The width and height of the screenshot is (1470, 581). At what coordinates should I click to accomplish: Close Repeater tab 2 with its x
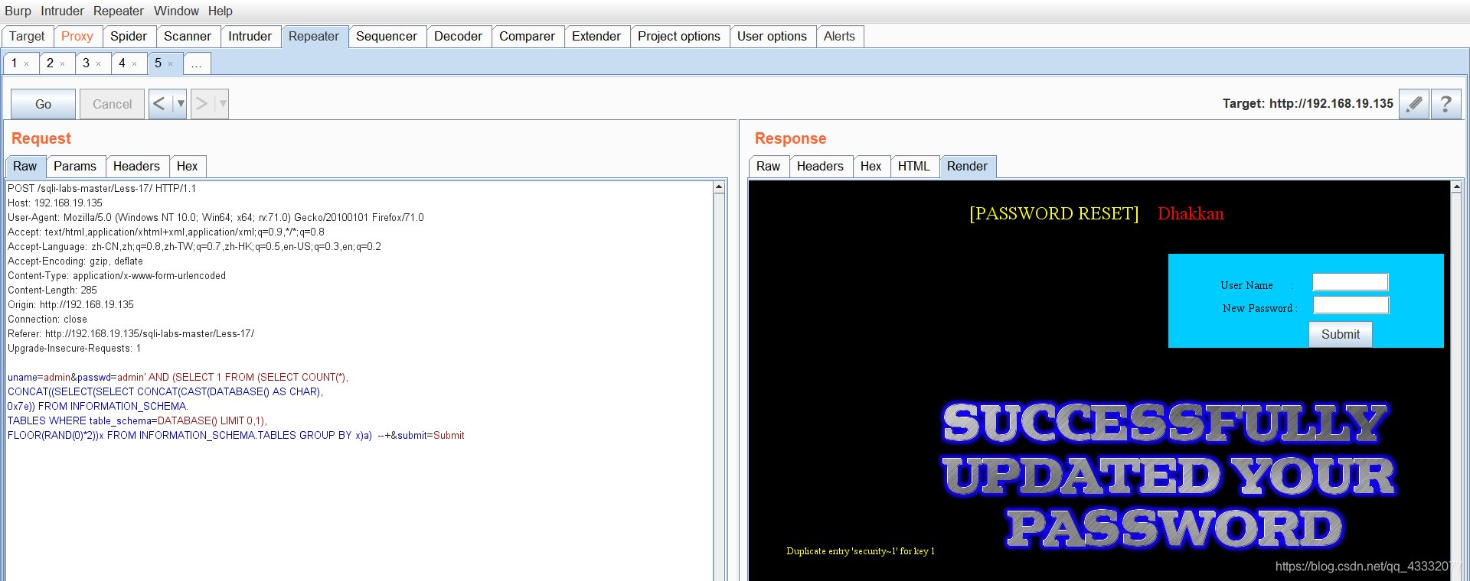coord(63,64)
